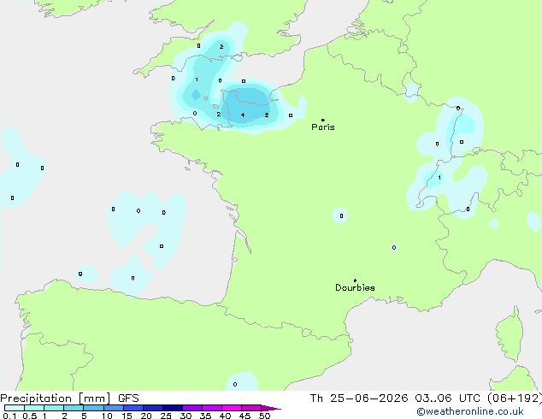Click the '0' value over northern Spain
542x419 pixels.
point(235,385)
